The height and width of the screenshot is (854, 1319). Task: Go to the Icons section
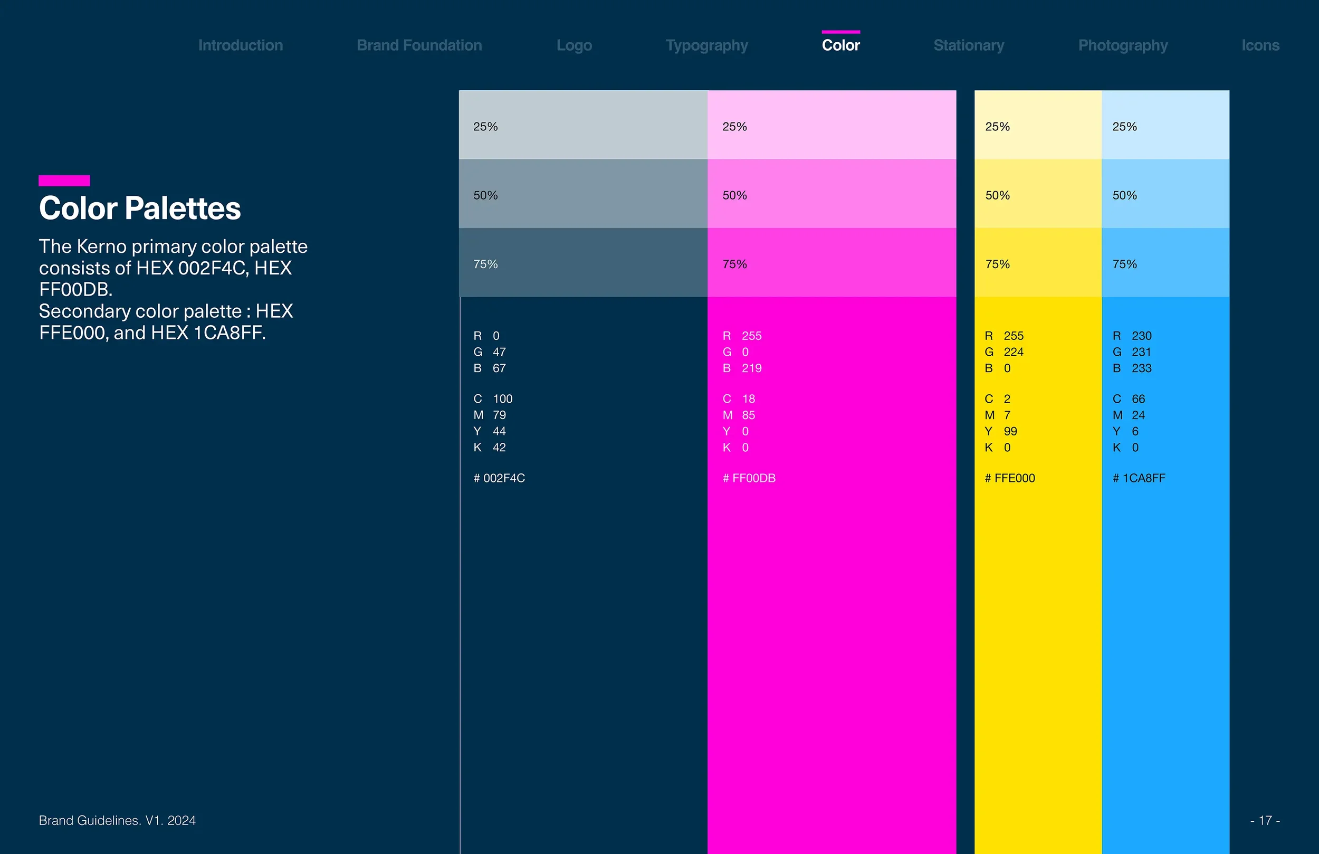click(1260, 45)
